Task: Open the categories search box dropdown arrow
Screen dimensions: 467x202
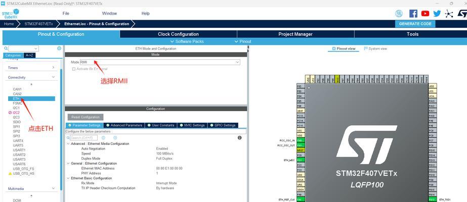Action: pos(36,48)
